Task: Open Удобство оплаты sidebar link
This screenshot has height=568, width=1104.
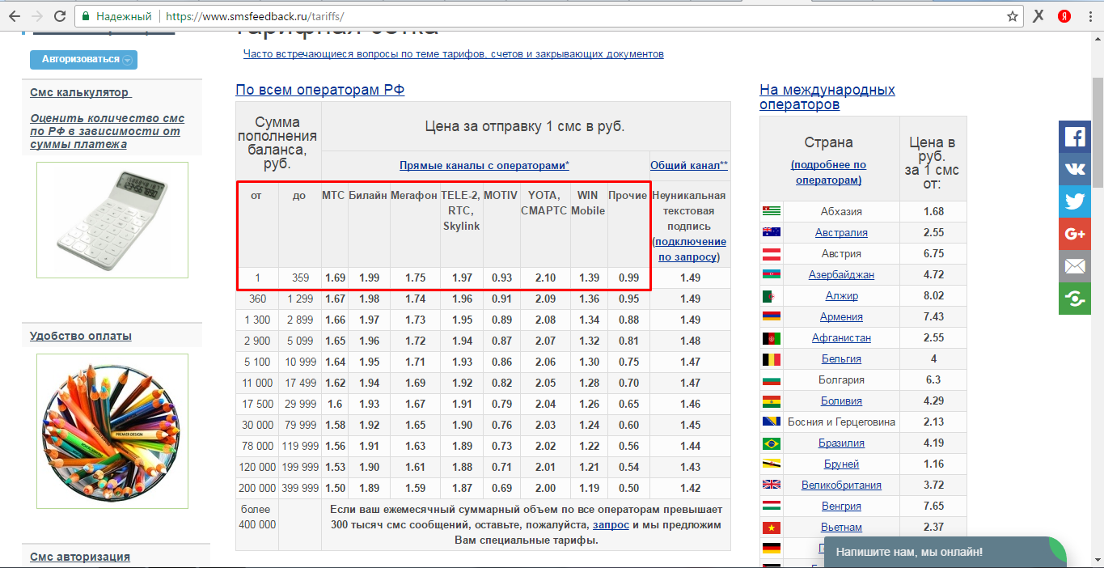Action: coord(81,336)
